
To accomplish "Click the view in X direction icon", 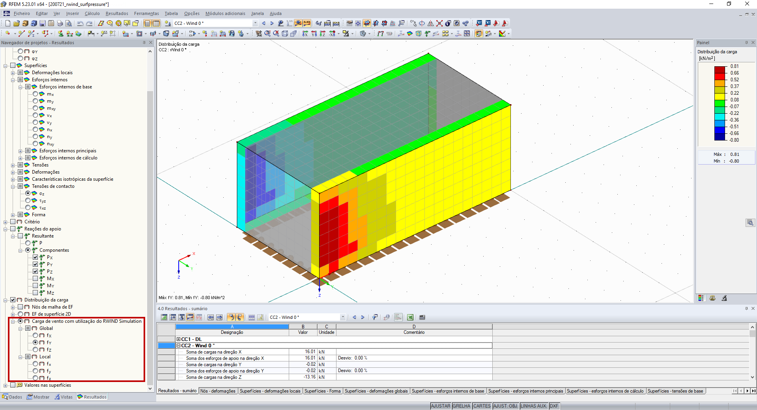I will [x=305, y=34].
